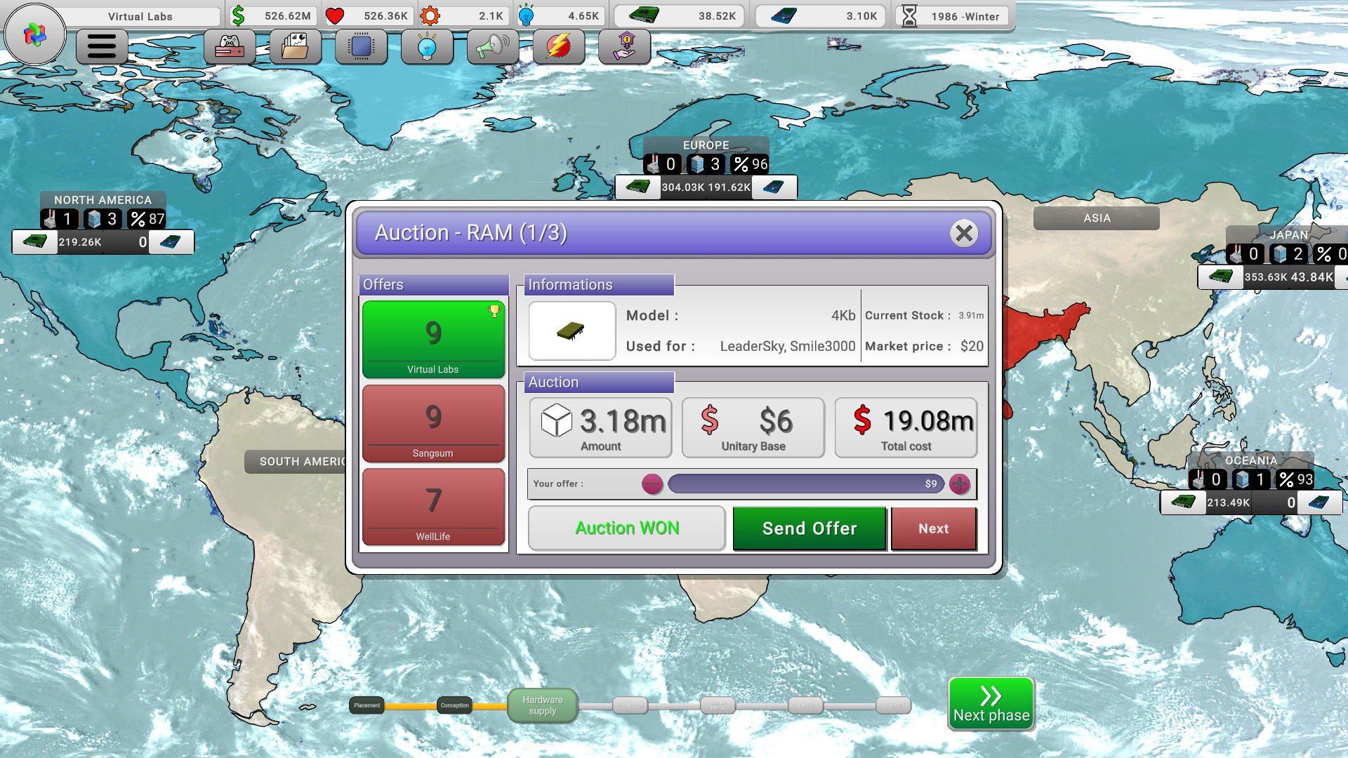Decrease your offer with minus button
The width and height of the screenshot is (1348, 758).
tap(652, 484)
